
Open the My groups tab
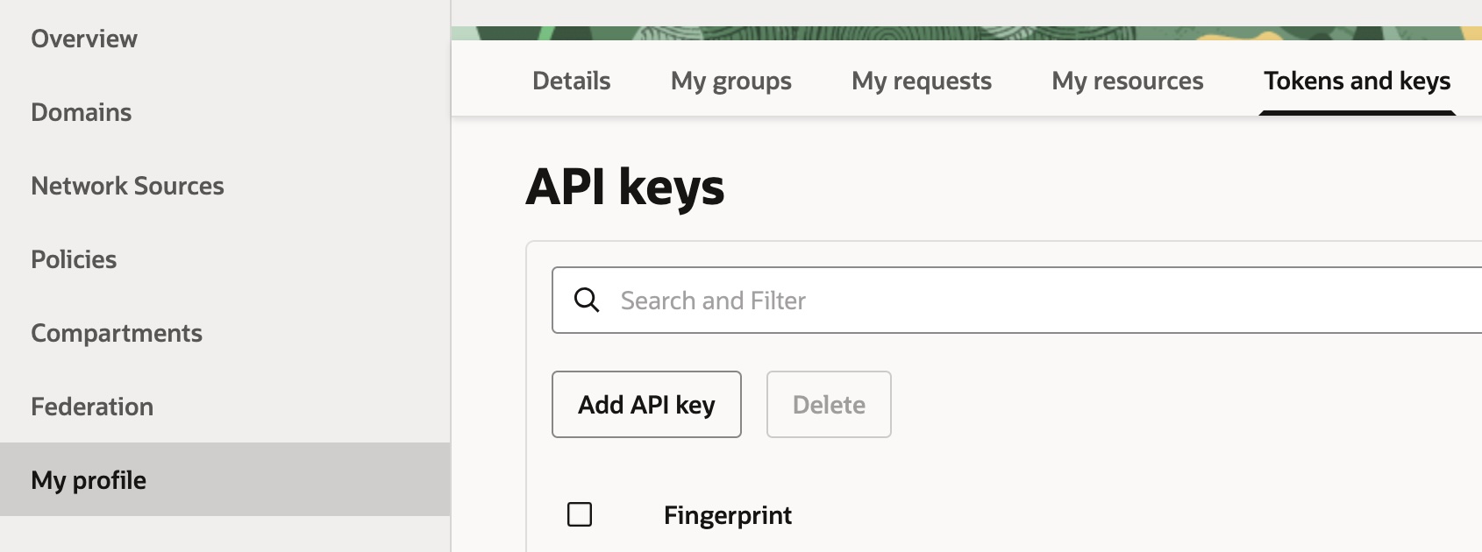730,81
